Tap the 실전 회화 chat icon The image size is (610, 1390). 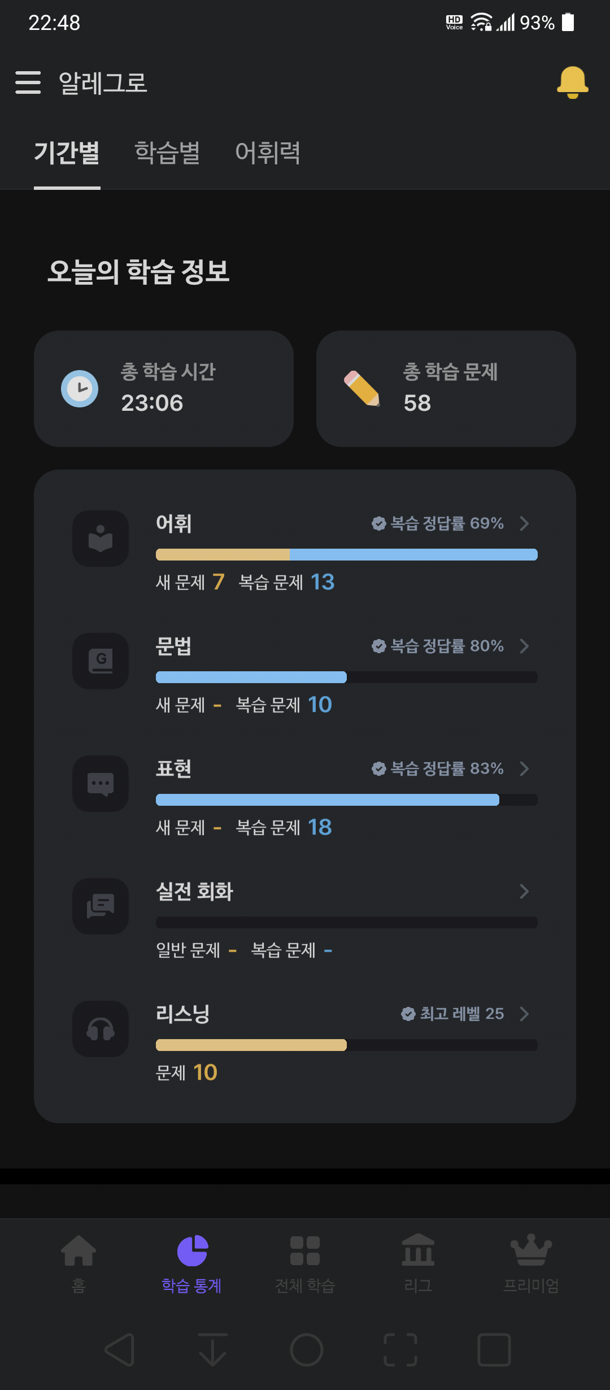(x=101, y=906)
